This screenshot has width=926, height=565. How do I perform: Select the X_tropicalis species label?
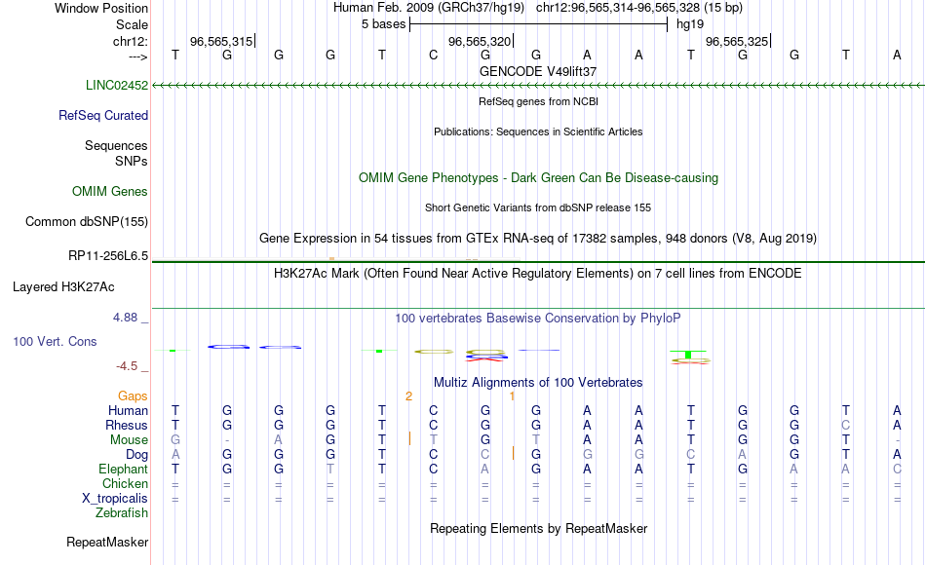[x=115, y=499]
